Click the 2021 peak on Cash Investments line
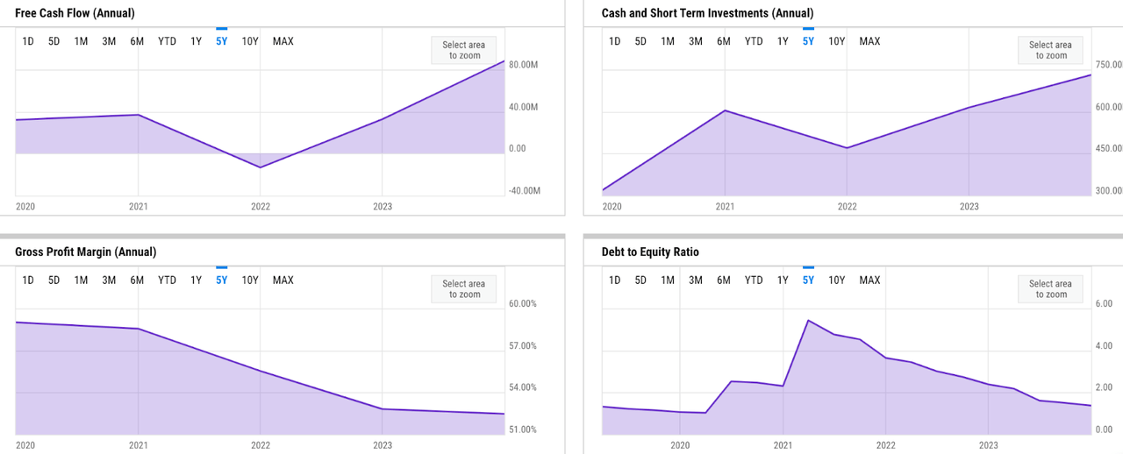 click(x=725, y=110)
